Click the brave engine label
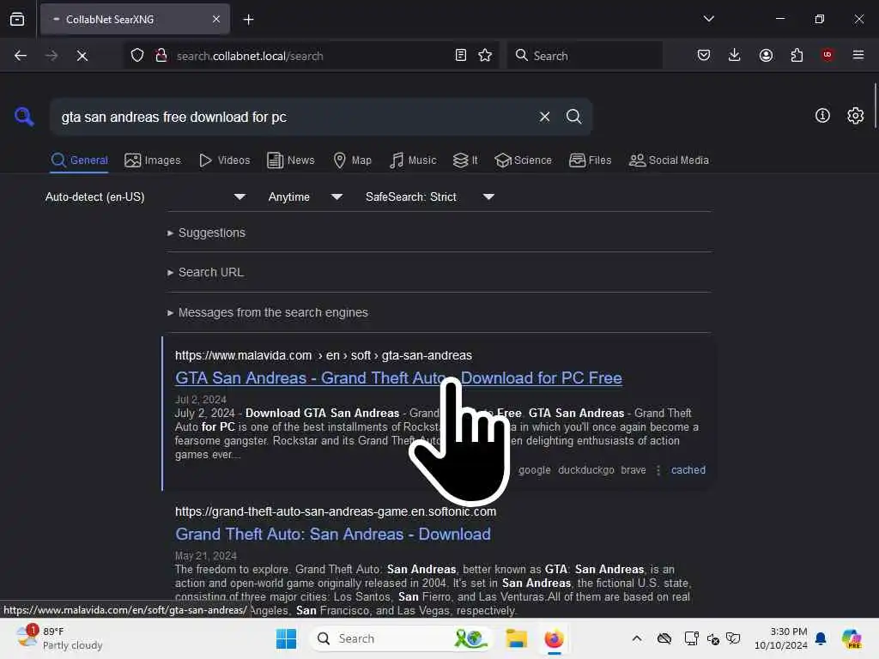Screen dimensions: 879x659 point(633,470)
